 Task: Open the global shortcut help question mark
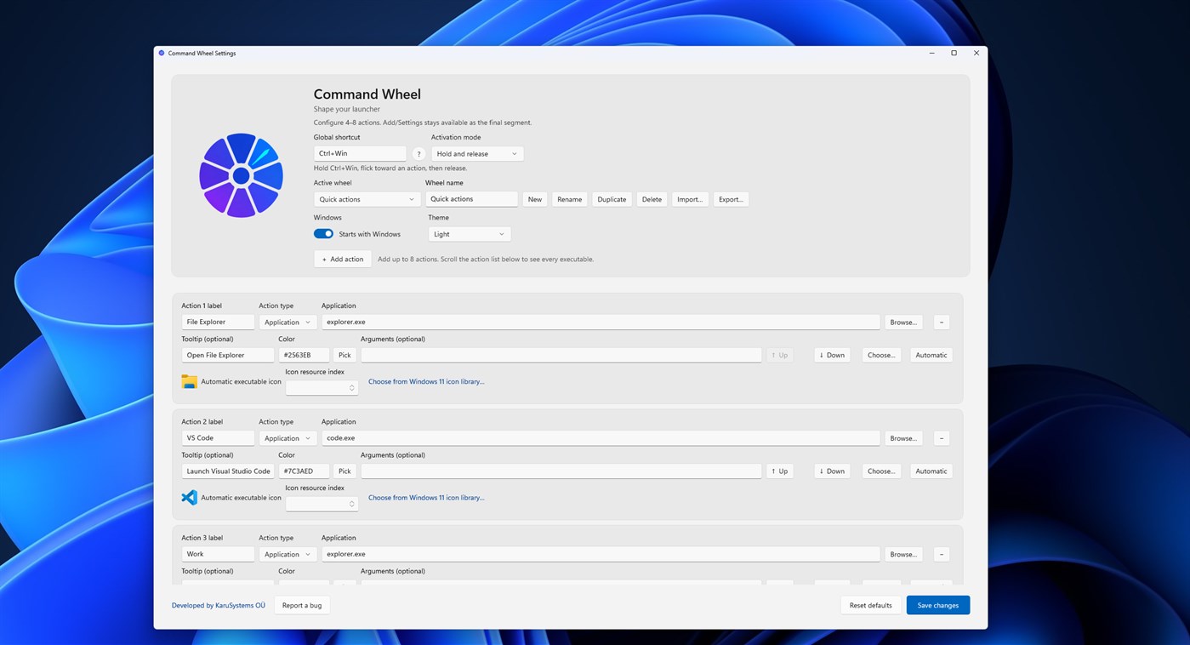pos(418,154)
